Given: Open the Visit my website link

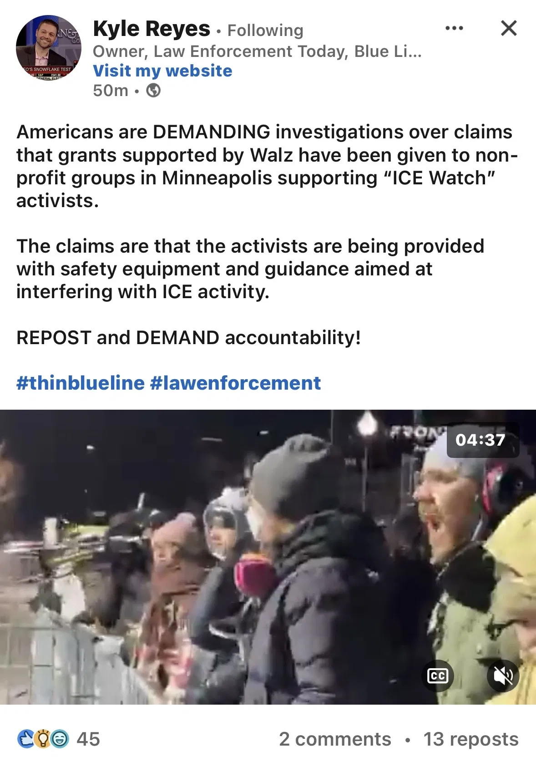Looking at the screenshot, I should (x=162, y=71).
